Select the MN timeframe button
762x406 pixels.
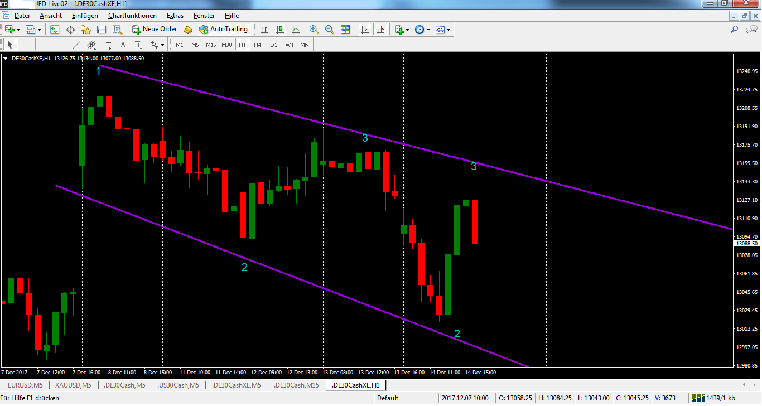click(x=305, y=45)
